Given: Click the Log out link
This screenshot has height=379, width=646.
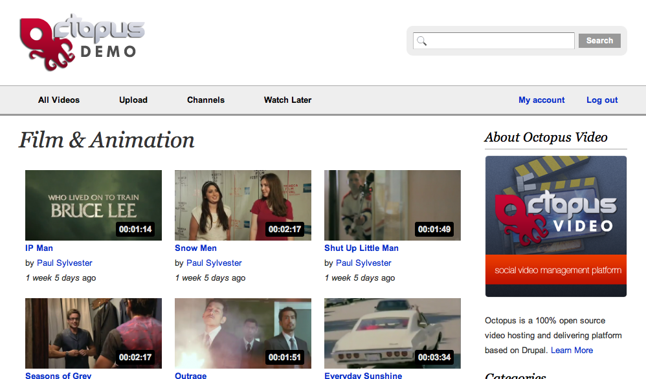Looking at the screenshot, I should pyautogui.click(x=602, y=100).
